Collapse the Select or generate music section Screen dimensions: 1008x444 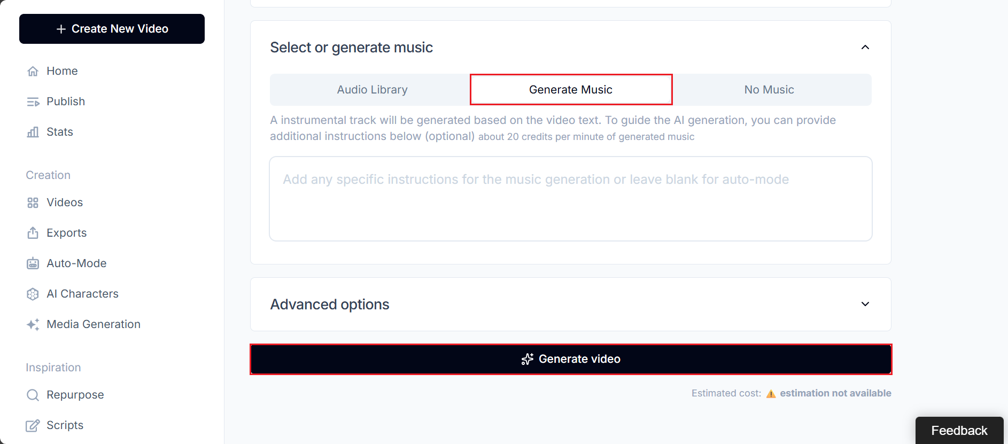(865, 48)
